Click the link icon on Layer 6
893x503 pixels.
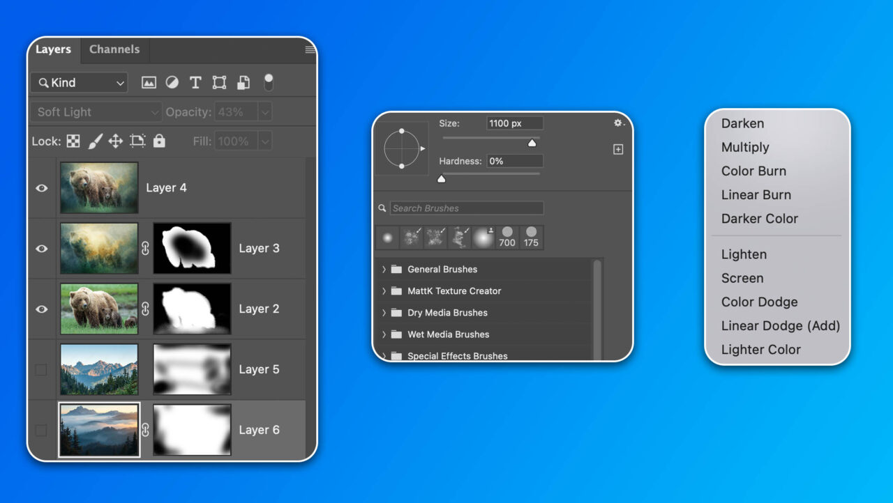coord(146,430)
